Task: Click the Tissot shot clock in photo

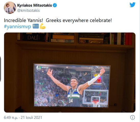Action: [97, 79]
